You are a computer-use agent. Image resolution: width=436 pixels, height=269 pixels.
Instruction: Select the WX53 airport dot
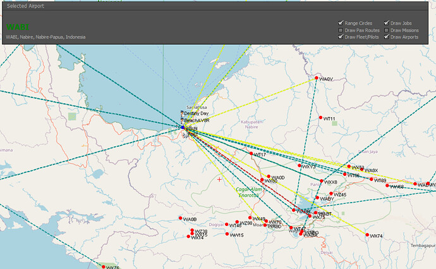coord(349,166)
